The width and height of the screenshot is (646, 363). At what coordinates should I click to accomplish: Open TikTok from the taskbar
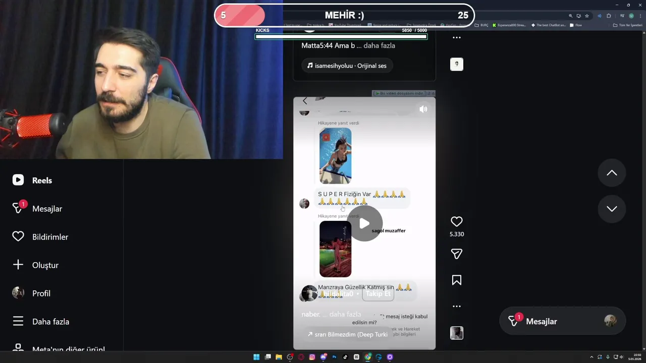pyautogui.click(x=345, y=357)
